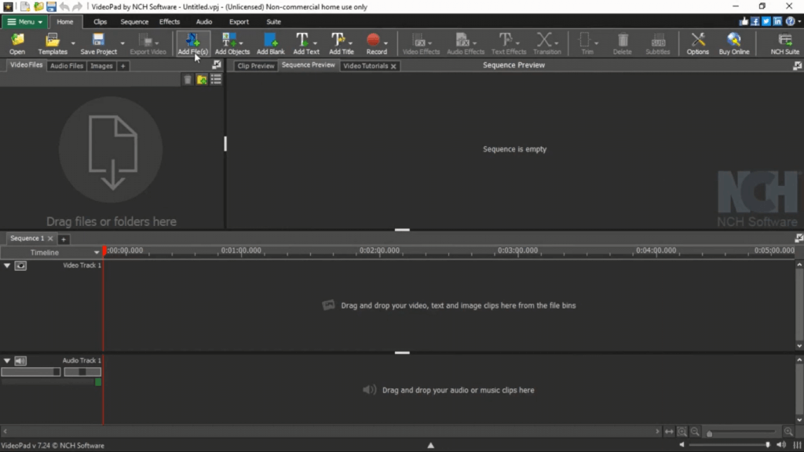Image resolution: width=804 pixels, height=452 pixels.
Task: Click the undo arrow in title bar
Action: (64, 6)
